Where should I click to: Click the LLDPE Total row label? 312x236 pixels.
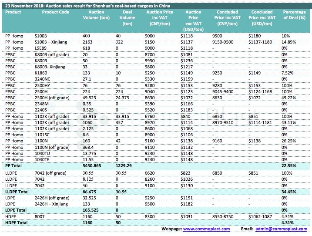17,191
